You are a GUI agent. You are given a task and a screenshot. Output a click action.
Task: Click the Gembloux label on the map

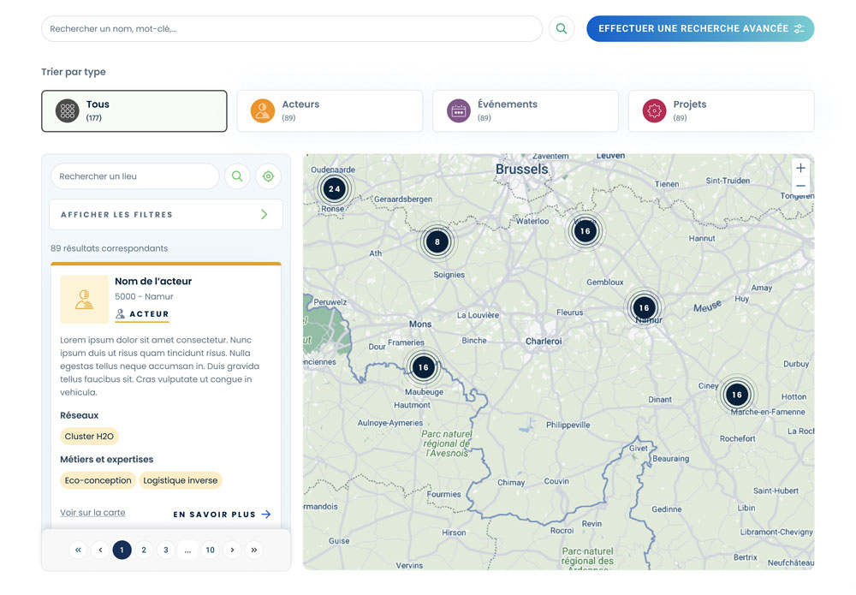pos(605,283)
